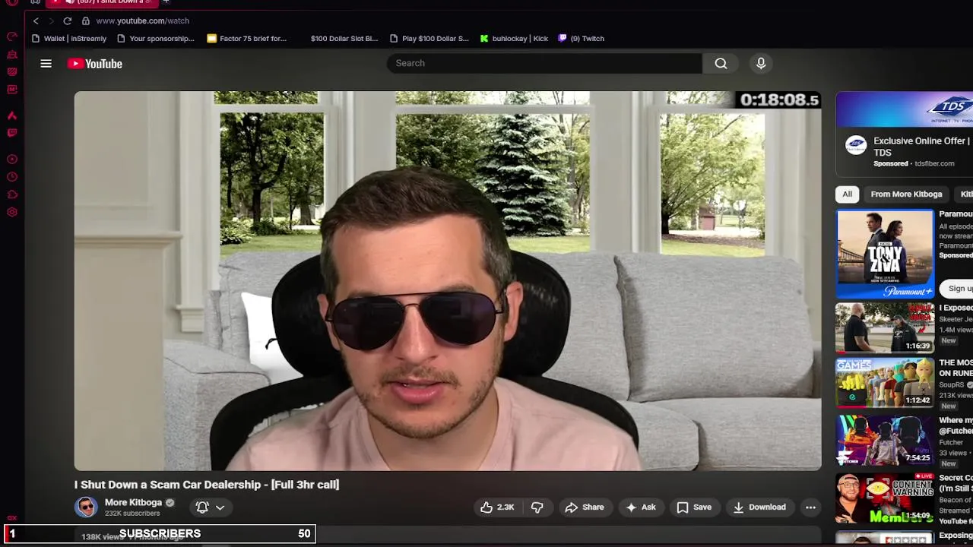973x547 pixels.
Task: Click the Share button
Action: coord(585,507)
